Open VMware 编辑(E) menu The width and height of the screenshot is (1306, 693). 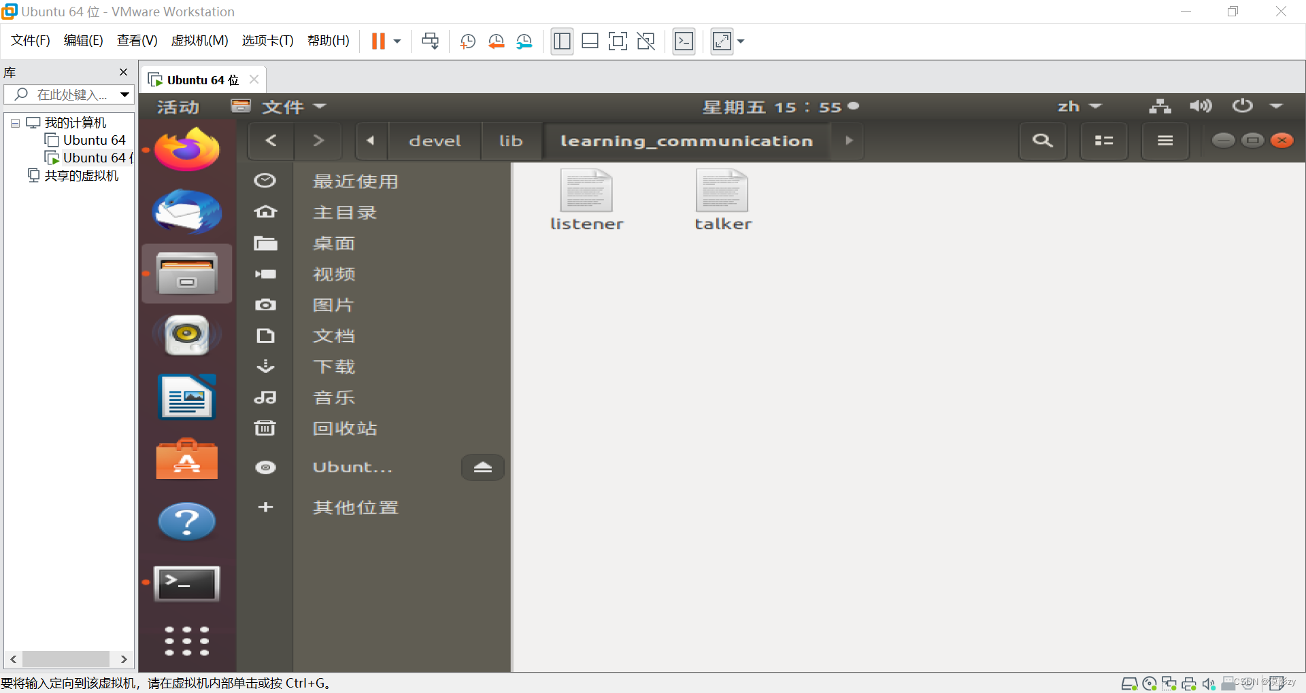pyautogui.click(x=84, y=41)
